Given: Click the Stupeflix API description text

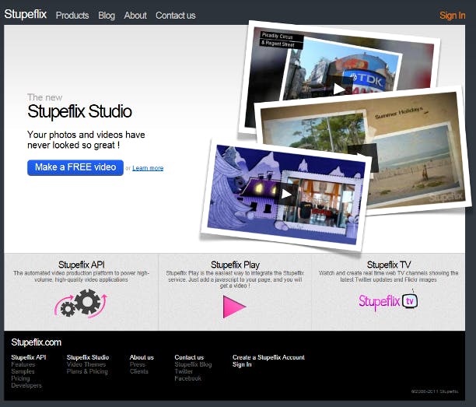Looking at the screenshot, I should tap(81, 276).
